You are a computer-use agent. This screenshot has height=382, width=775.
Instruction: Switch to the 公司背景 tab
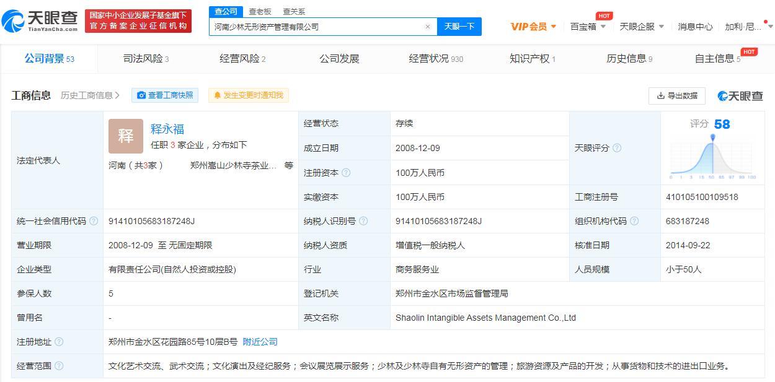[x=49, y=59]
